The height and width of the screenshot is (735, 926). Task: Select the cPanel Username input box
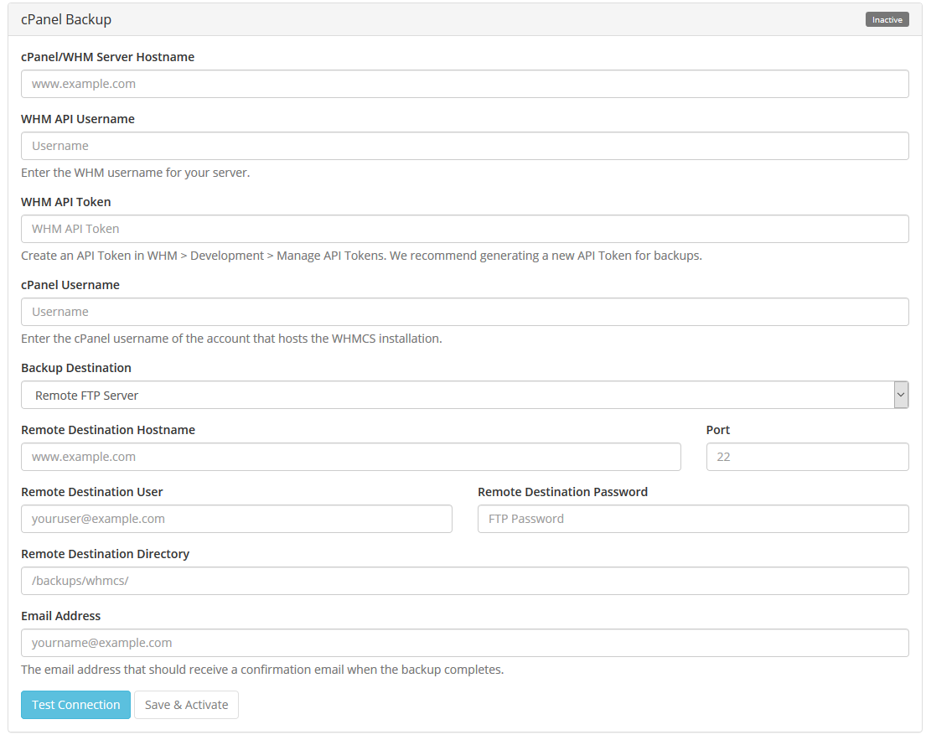point(465,312)
